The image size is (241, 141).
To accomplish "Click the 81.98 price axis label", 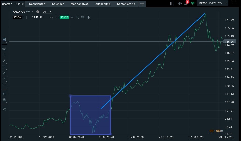I will 228,134.
